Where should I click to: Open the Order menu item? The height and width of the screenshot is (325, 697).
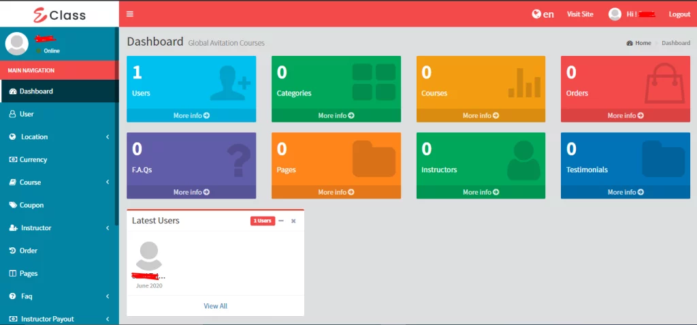[x=59, y=251]
